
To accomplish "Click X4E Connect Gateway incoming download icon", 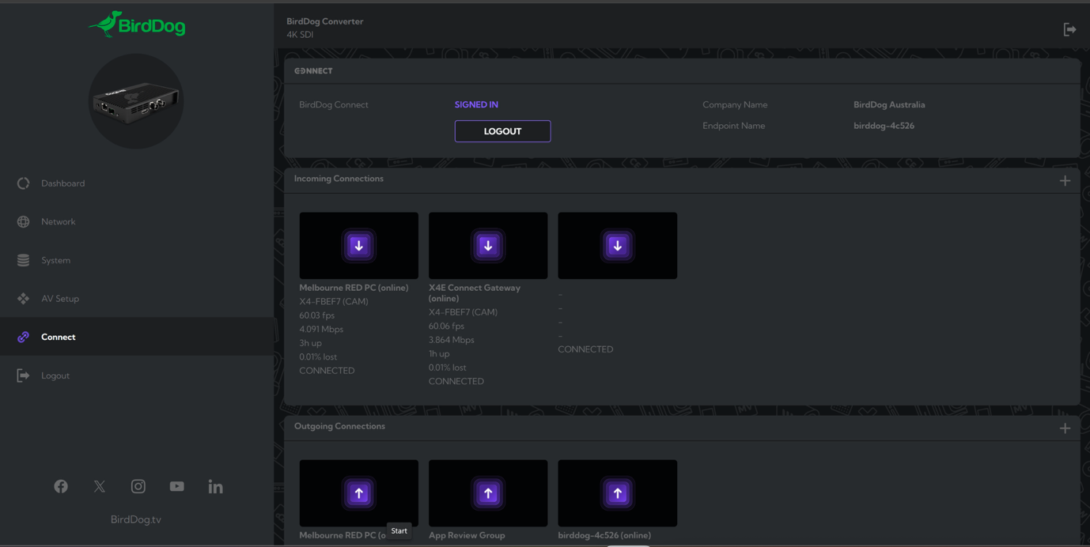I will click(x=488, y=246).
